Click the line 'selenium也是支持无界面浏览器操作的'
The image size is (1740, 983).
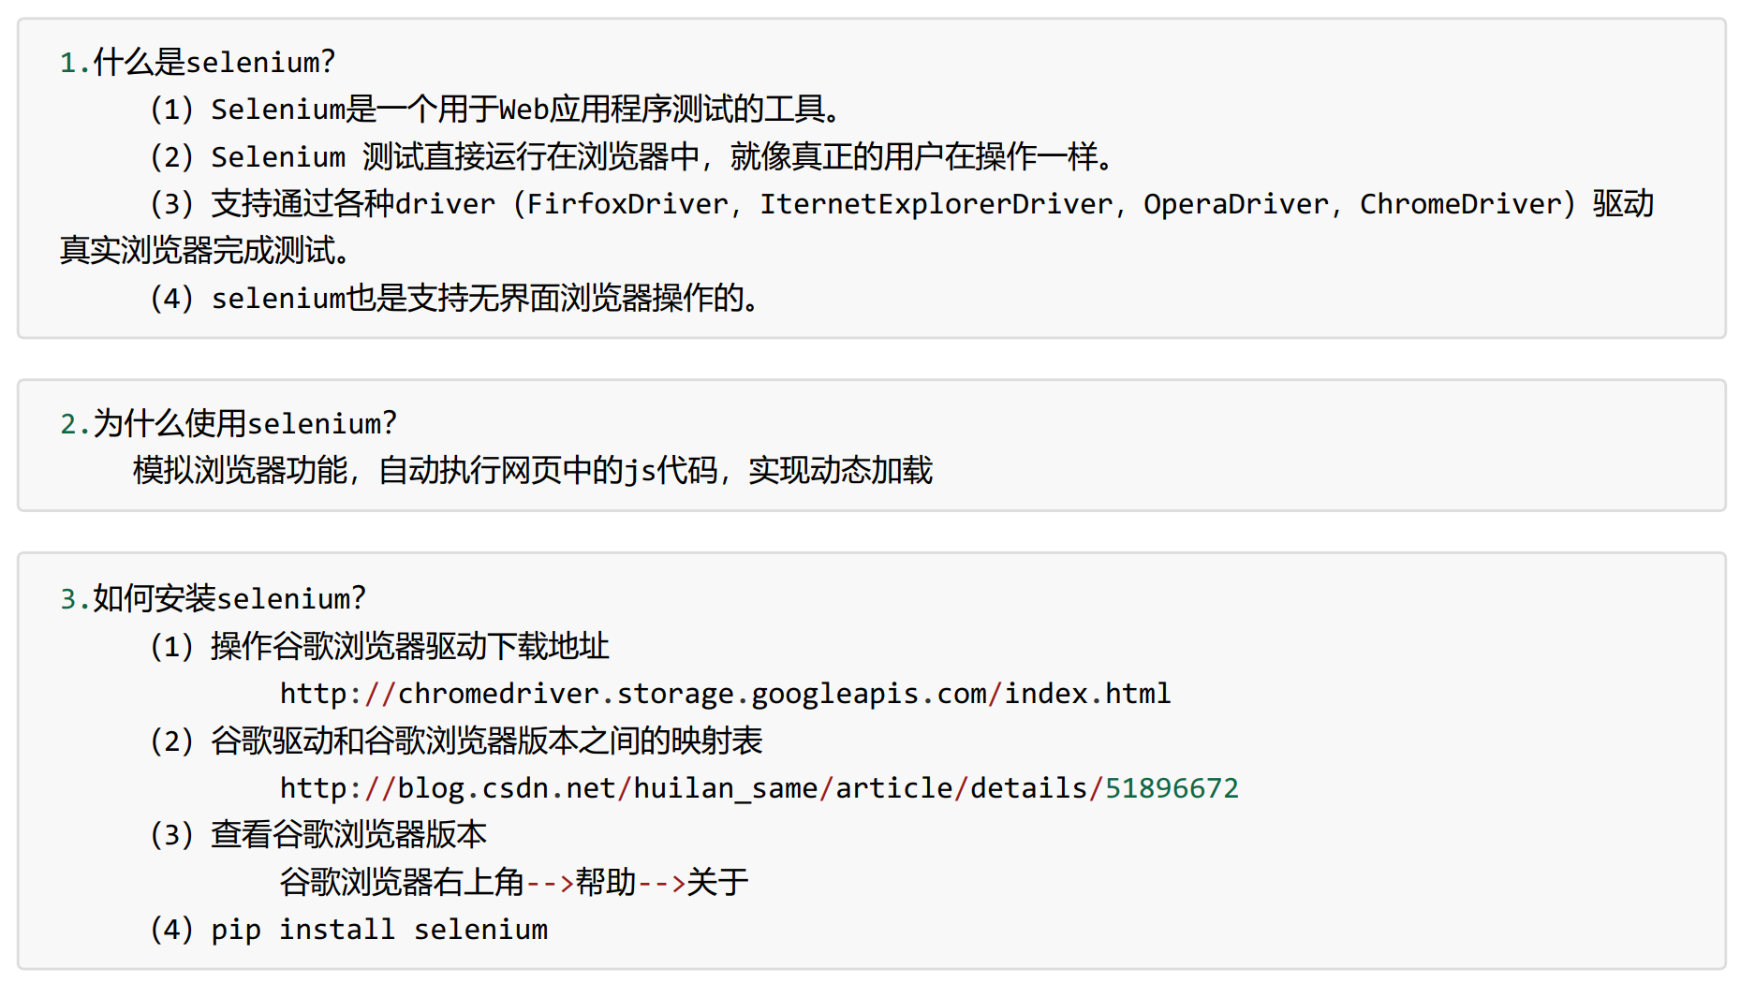[479, 299]
